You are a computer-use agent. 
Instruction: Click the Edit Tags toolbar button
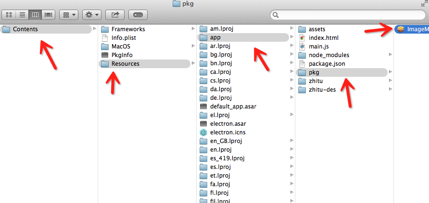click(138, 15)
